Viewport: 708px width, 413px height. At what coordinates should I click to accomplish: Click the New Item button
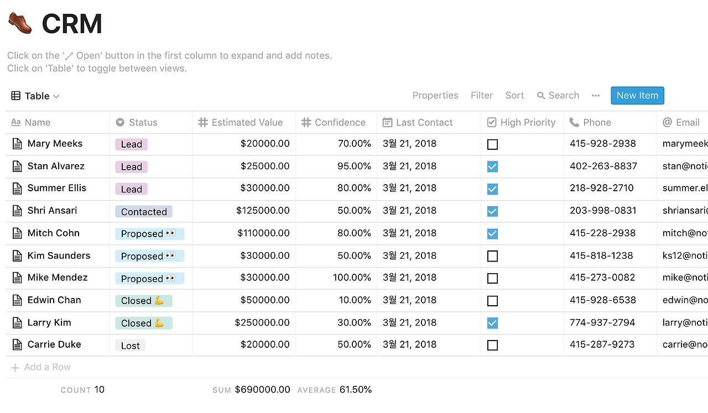pos(637,96)
